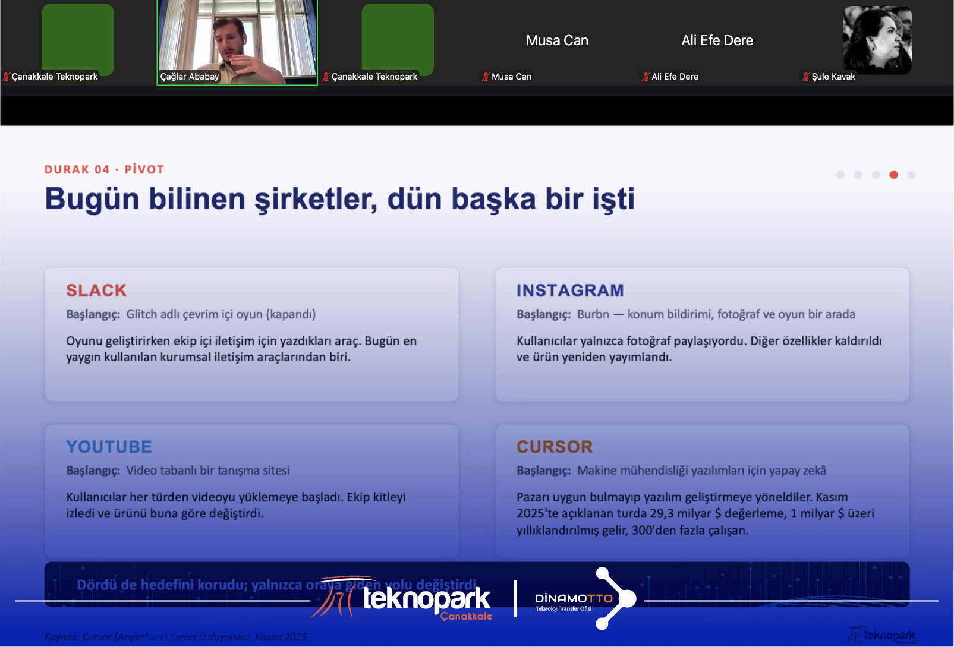Click the title "Bugün bilinen şirketler, dün başka bir işti"

click(x=340, y=199)
